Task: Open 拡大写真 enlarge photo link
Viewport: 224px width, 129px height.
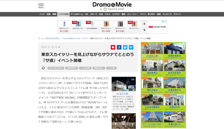Action: coord(124,94)
